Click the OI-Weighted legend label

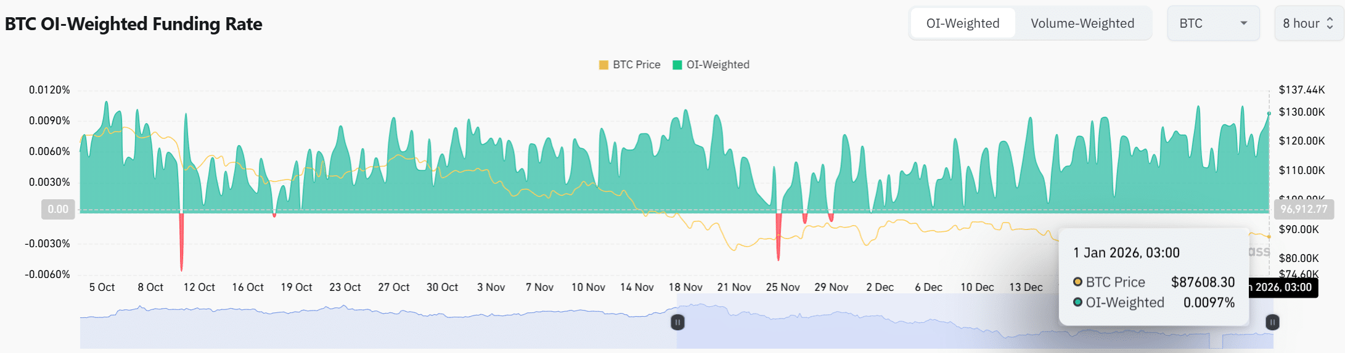pyautogui.click(x=717, y=65)
